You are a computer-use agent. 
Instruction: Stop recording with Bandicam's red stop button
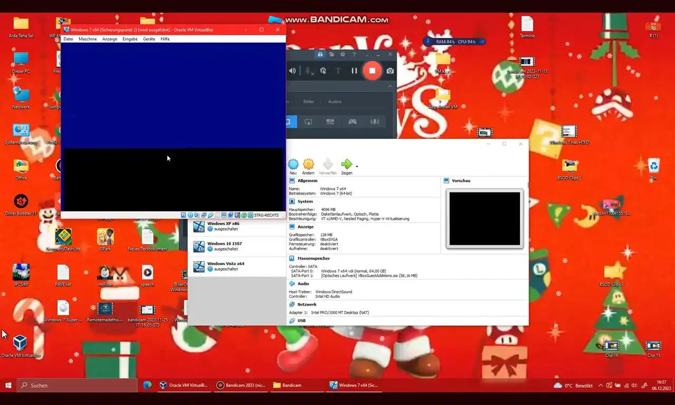point(372,71)
